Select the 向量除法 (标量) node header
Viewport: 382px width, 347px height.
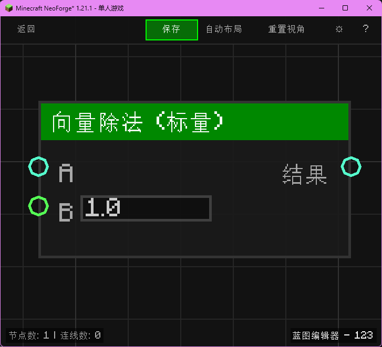pyautogui.click(x=194, y=122)
